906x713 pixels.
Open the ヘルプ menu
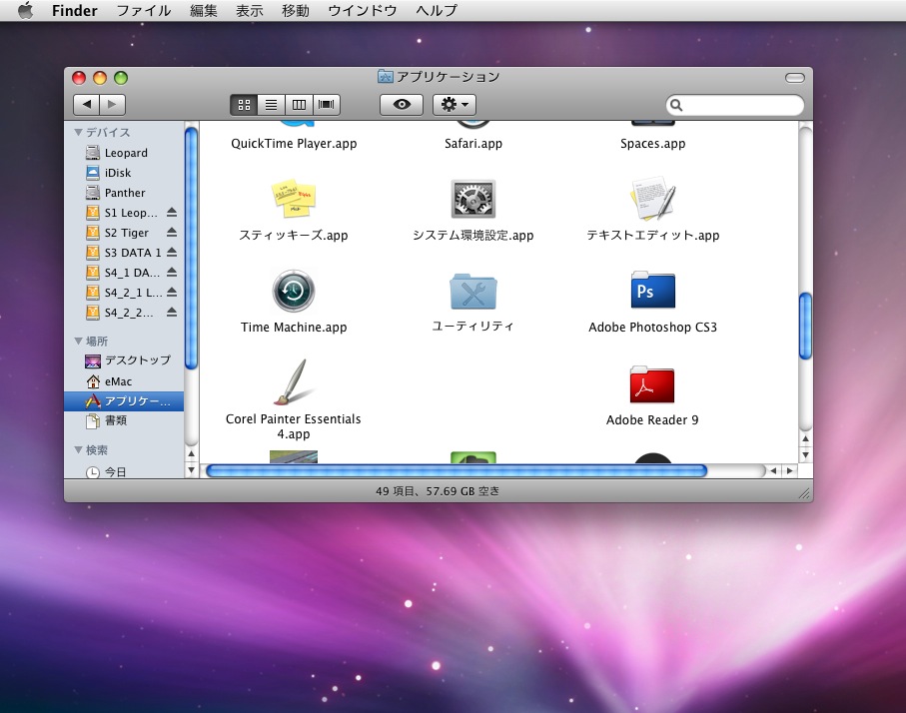[437, 10]
